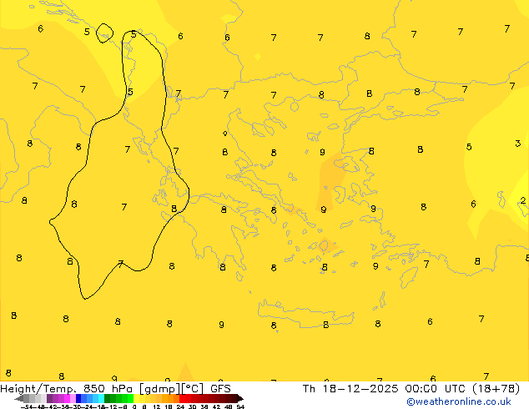Click the magenta legend swatch near -36
The width and height of the screenshot is (529, 409).
click(67, 398)
